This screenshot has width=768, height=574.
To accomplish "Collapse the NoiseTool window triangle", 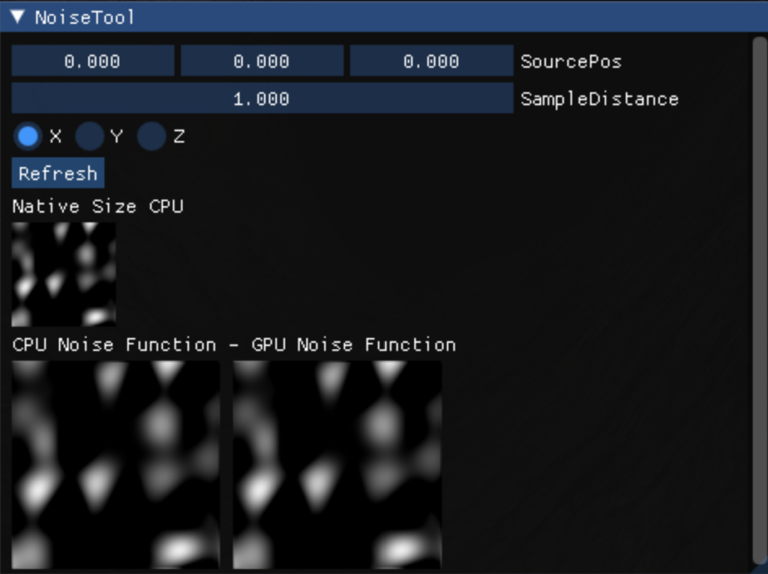I will [x=16, y=17].
